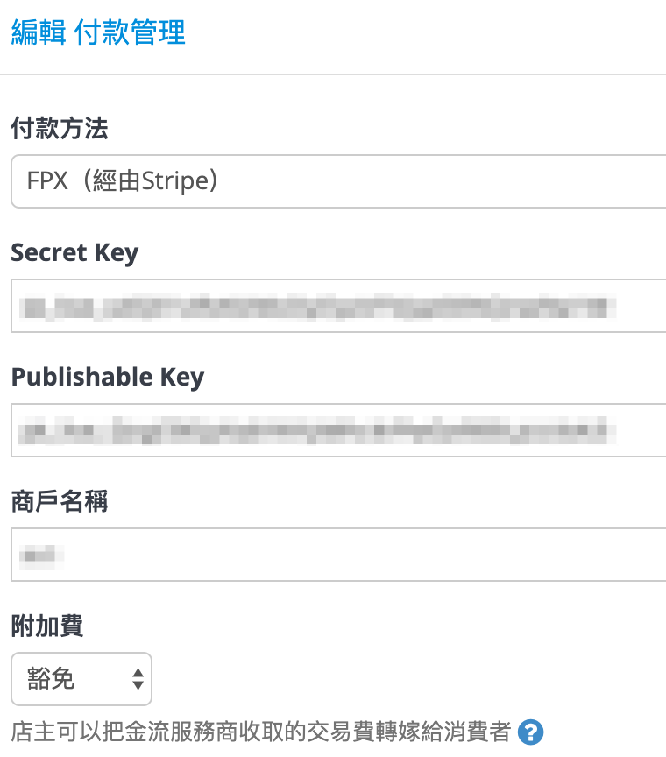The width and height of the screenshot is (666, 757).
Task: Click the 編輯 付款管理 page heading
Action: click(x=98, y=32)
